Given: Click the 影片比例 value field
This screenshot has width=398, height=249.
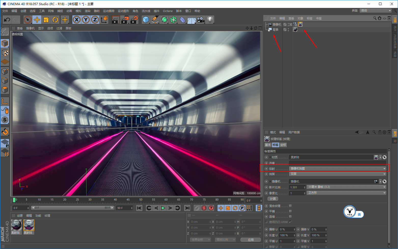Looking at the screenshot, I should [297, 187].
